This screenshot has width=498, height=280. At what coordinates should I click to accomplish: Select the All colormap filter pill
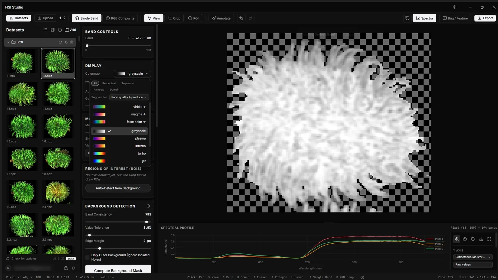95,83
